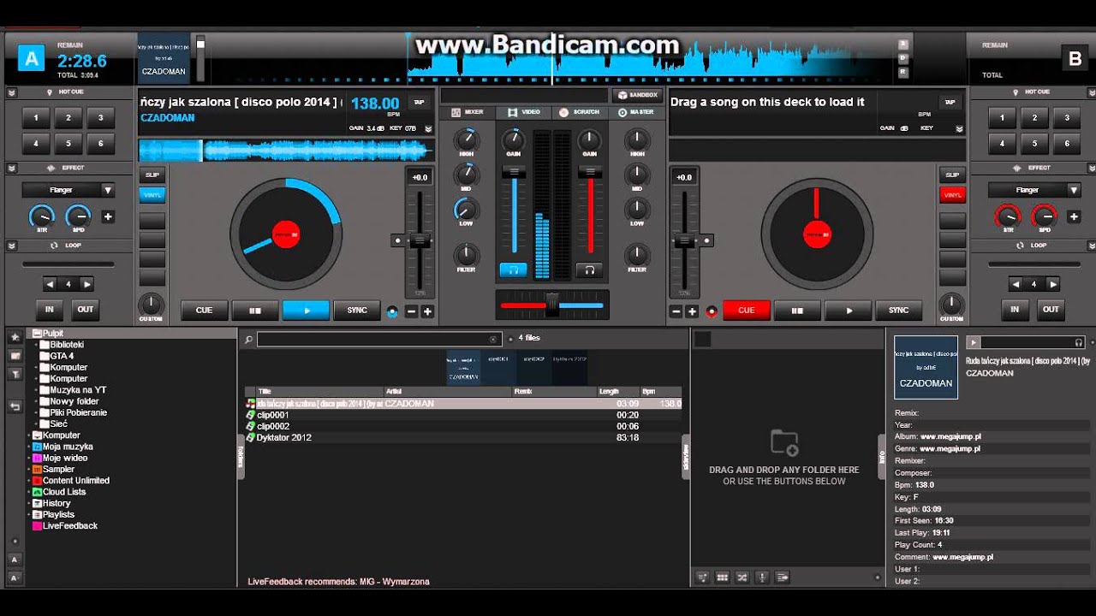1096x616 pixels.
Task: Select the Dyktator 2012 track
Action: (x=463, y=437)
